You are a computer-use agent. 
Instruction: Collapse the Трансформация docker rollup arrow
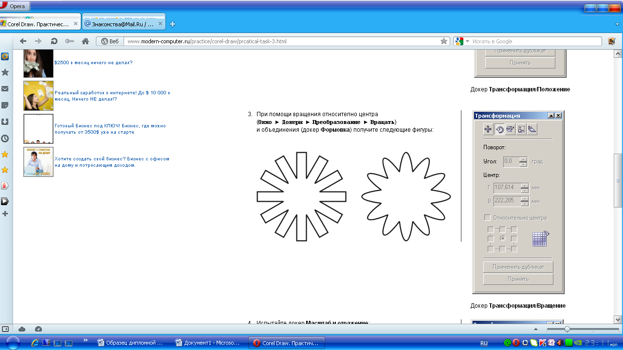click(x=550, y=116)
